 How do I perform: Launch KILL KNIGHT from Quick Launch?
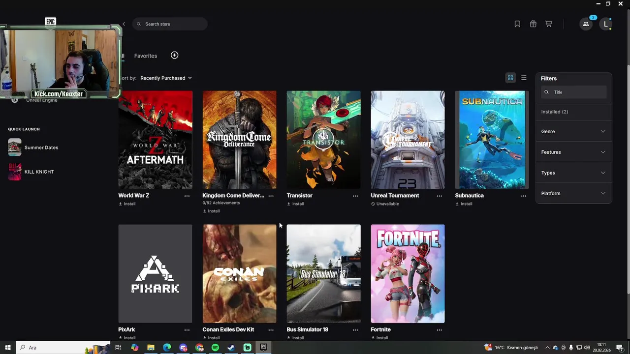pyautogui.click(x=31, y=172)
